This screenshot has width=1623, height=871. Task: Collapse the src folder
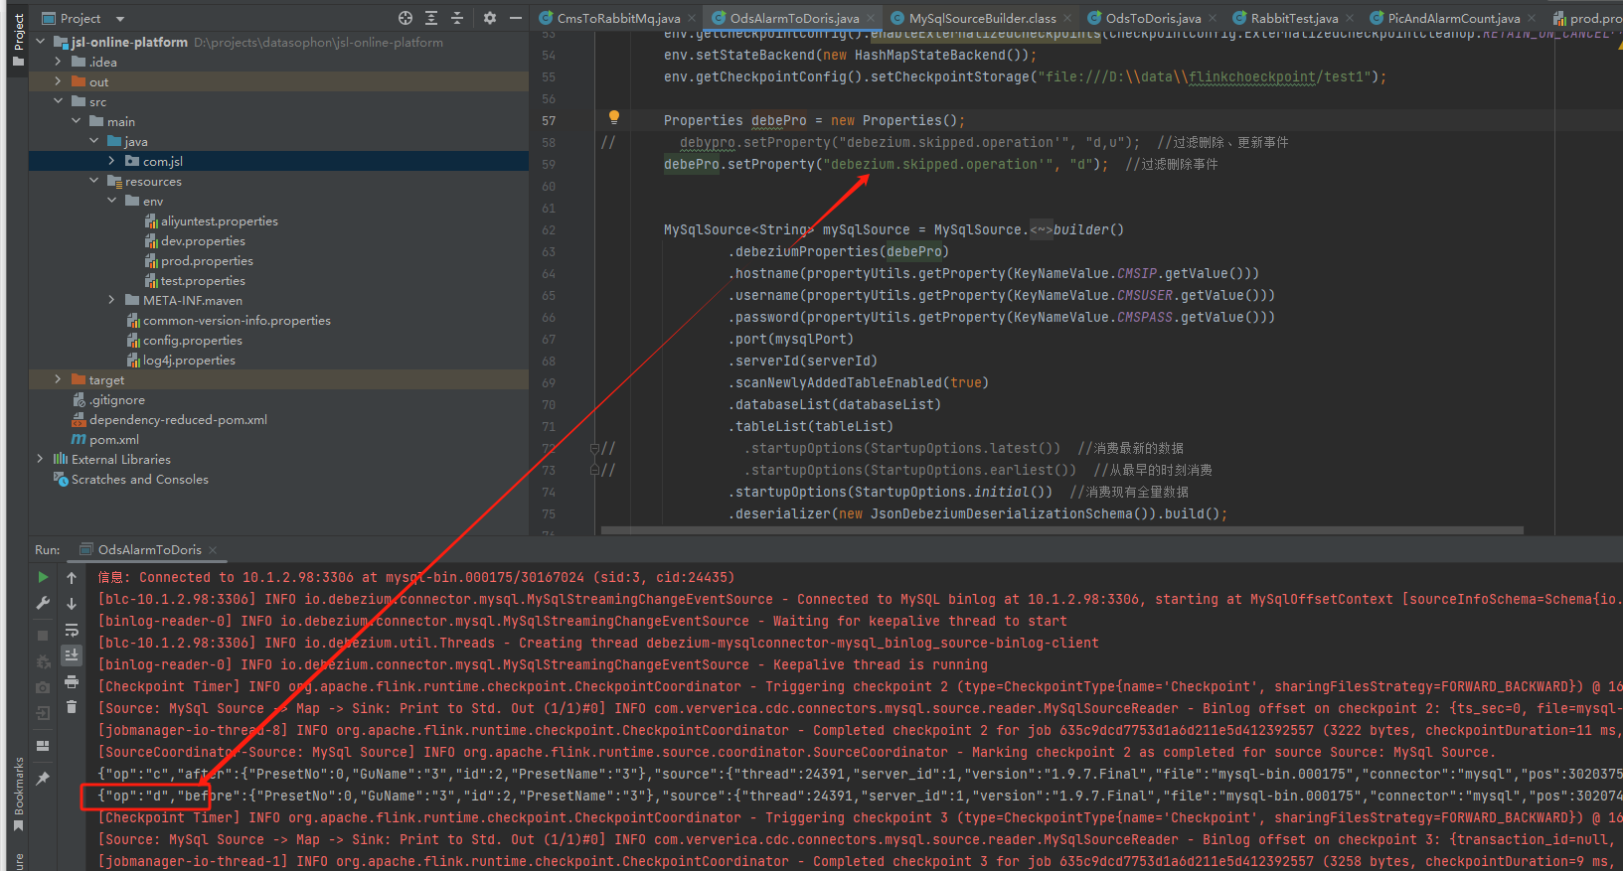point(59,101)
